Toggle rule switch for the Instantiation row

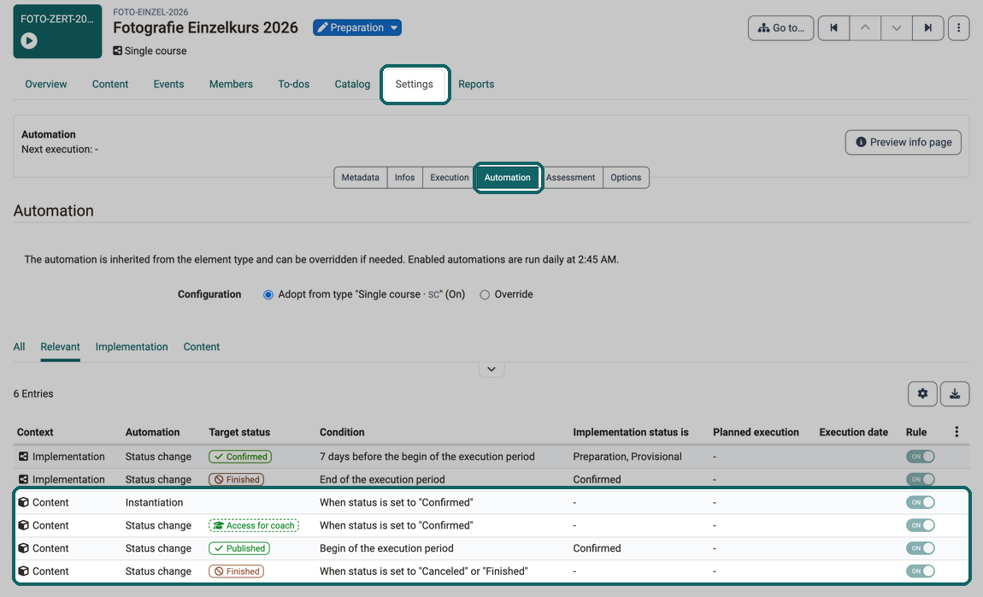(921, 502)
